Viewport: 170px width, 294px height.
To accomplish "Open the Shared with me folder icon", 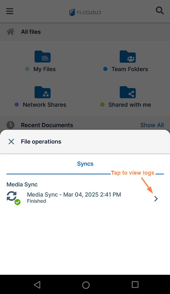I will [x=128, y=92].
